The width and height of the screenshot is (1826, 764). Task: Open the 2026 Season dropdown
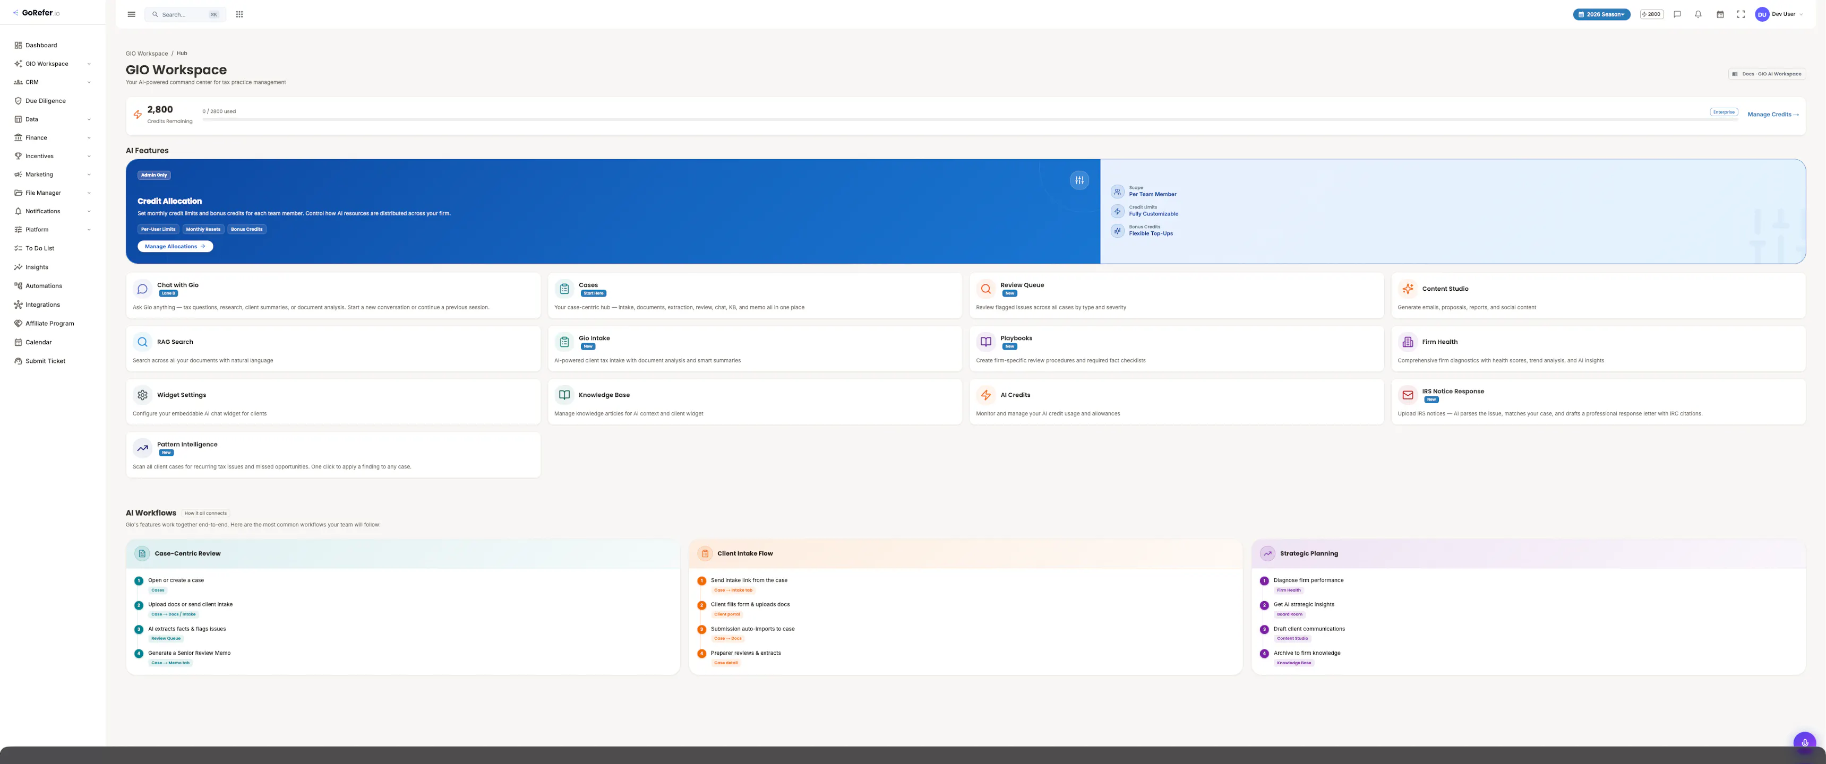[1601, 14]
